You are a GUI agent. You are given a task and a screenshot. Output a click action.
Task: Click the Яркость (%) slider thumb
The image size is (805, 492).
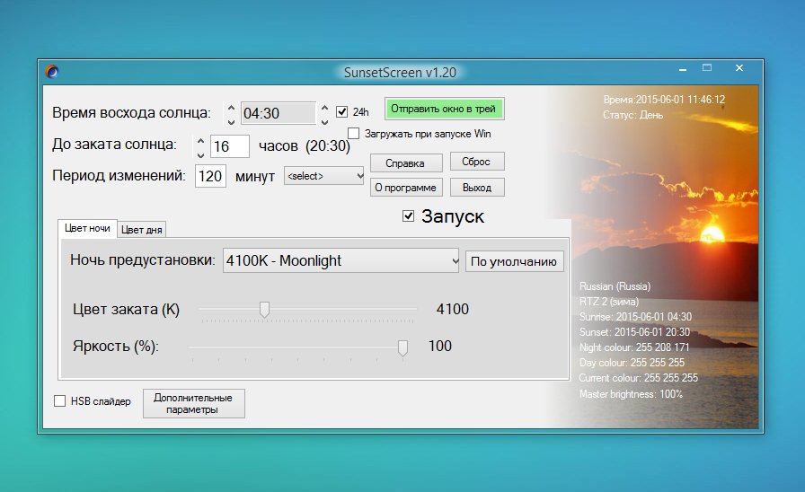point(403,347)
